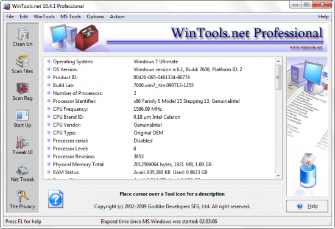Open the Action menu

tap(117, 16)
